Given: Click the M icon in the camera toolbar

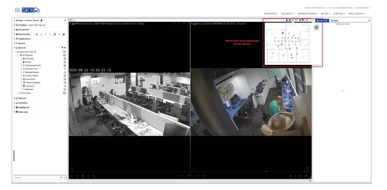Looking at the screenshot, I should (x=296, y=20).
